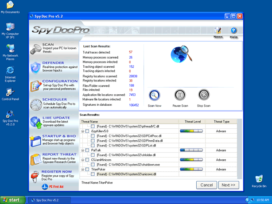Click the Scan Now magnifier icon
Screen dimensions: 272x204
click(x=155, y=96)
